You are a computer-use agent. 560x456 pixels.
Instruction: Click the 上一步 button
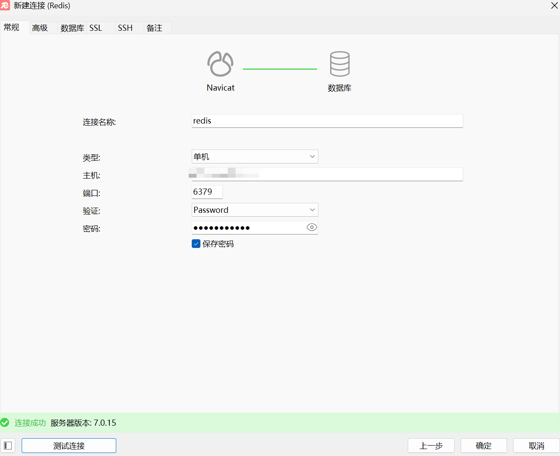(x=431, y=446)
